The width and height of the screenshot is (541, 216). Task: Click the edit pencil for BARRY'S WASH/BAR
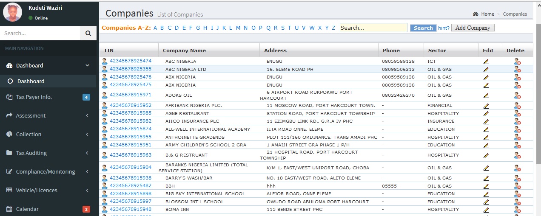coord(486,178)
